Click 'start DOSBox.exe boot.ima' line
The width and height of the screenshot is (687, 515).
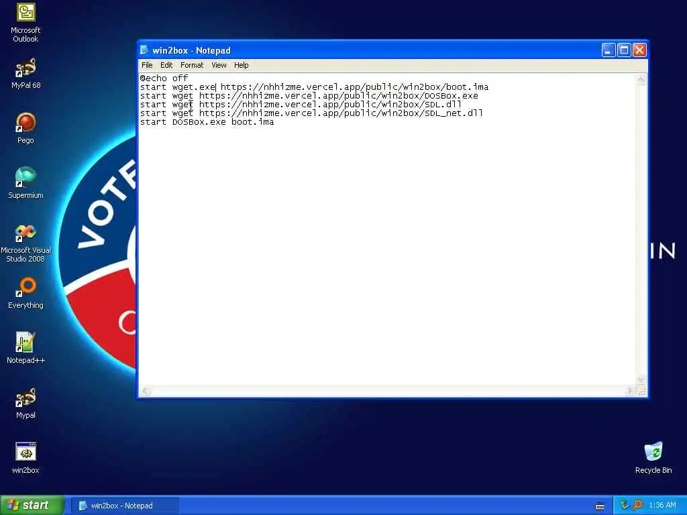[207, 122]
